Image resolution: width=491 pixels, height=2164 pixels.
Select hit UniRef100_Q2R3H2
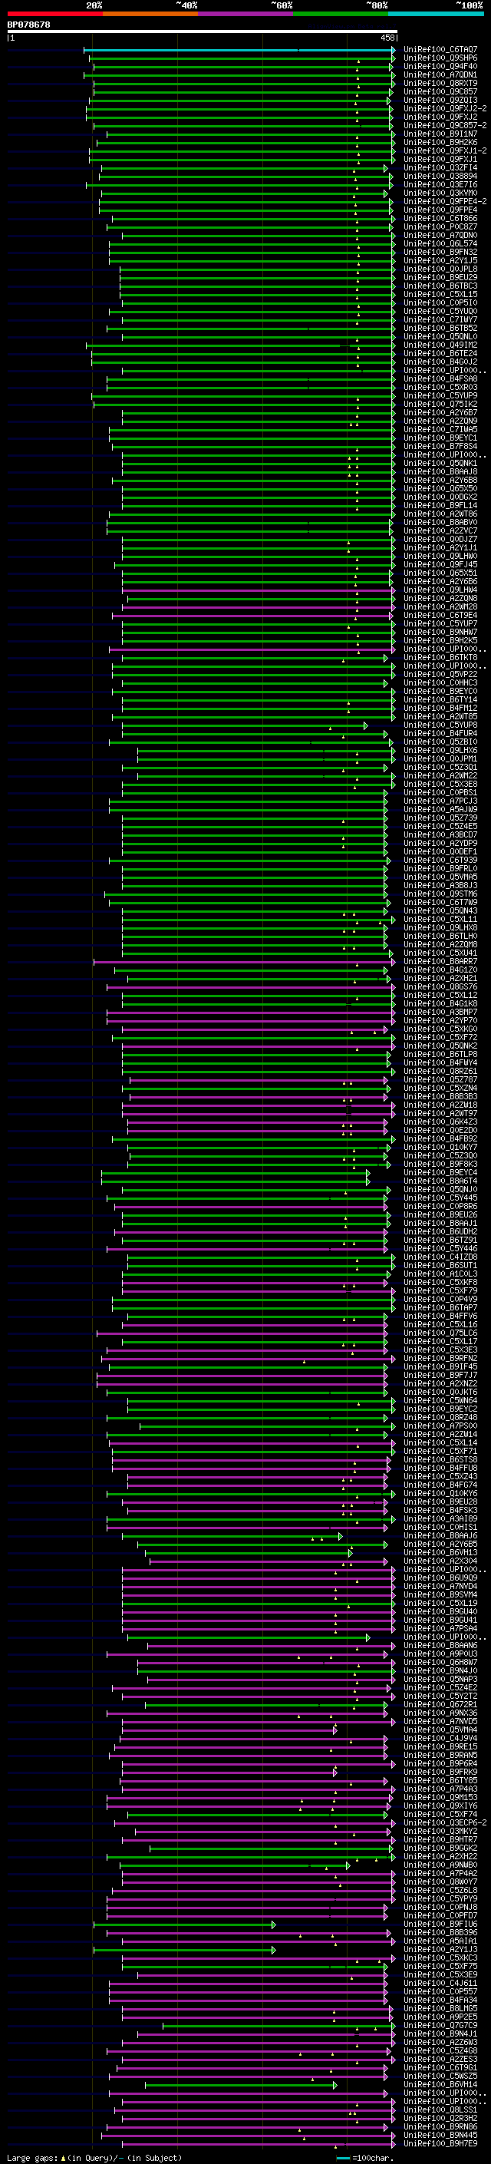[x=440, y=2118]
